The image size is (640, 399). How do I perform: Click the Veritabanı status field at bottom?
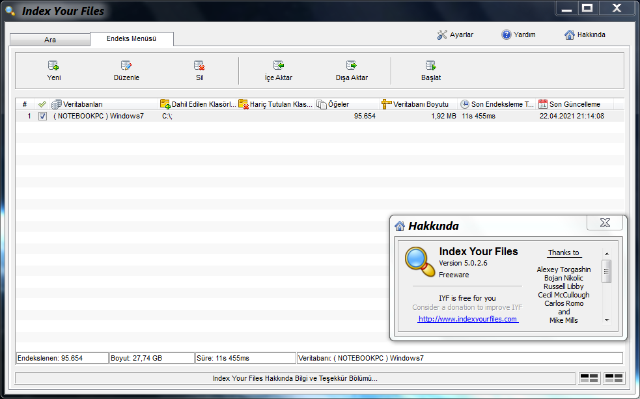(x=460, y=358)
